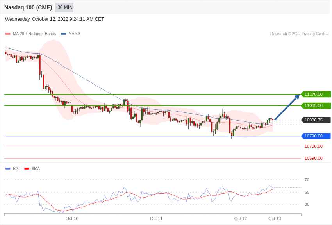Click the RSI legend blue swatch
This screenshot has width=332, height=225.
pyautogui.click(x=8, y=168)
